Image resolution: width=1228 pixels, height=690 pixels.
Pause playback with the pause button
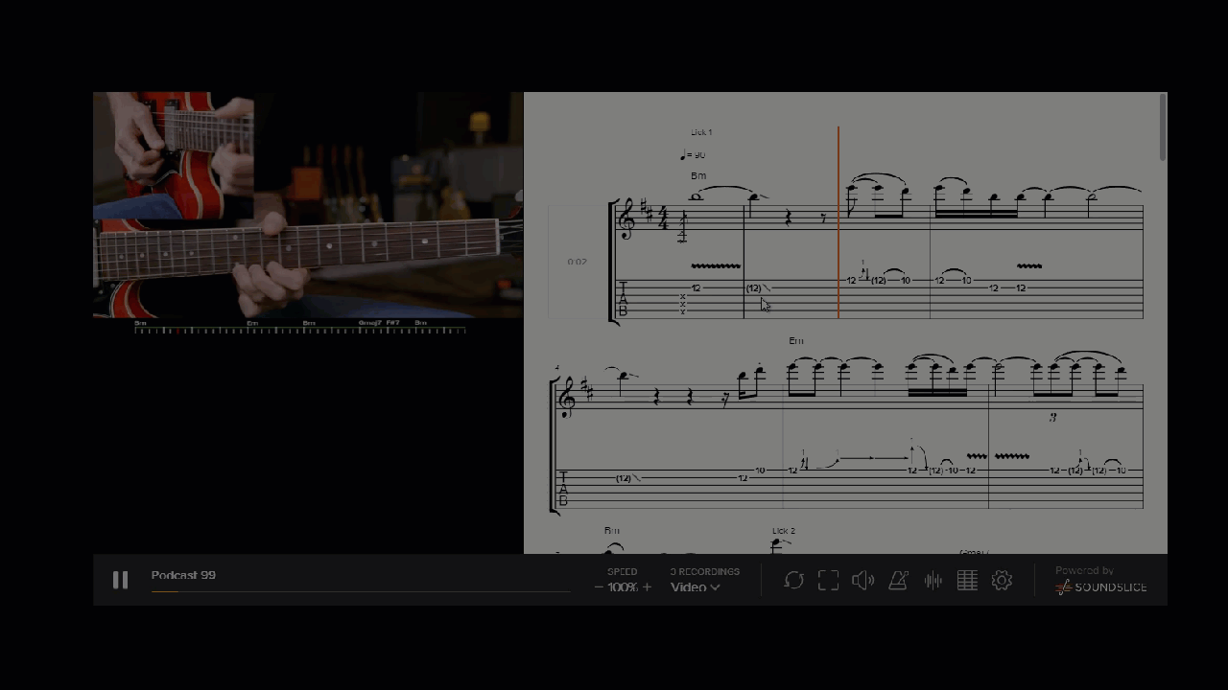tap(120, 580)
